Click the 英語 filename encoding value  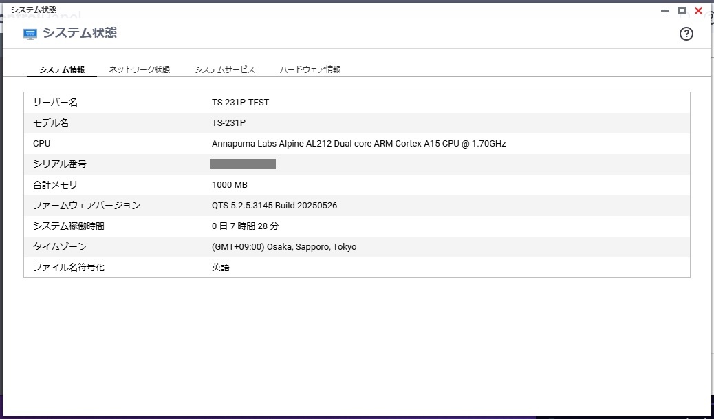(221, 268)
